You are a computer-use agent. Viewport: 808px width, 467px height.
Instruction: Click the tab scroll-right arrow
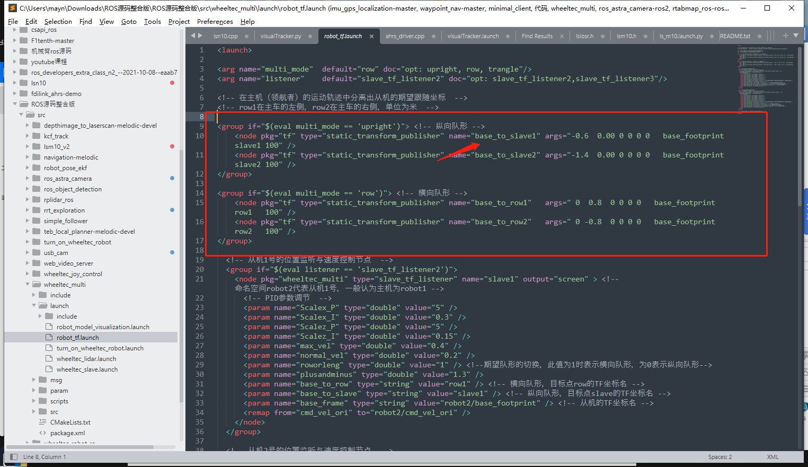[x=200, y=36]
